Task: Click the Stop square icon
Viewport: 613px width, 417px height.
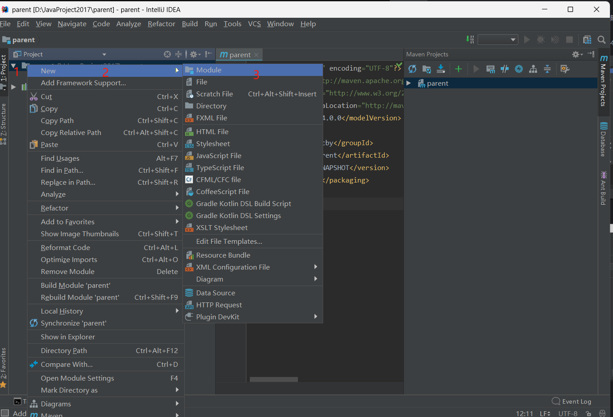Action: point(569,40)
